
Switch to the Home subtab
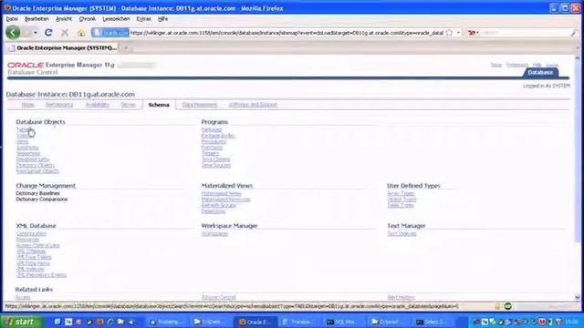click(x=28, y=105)
